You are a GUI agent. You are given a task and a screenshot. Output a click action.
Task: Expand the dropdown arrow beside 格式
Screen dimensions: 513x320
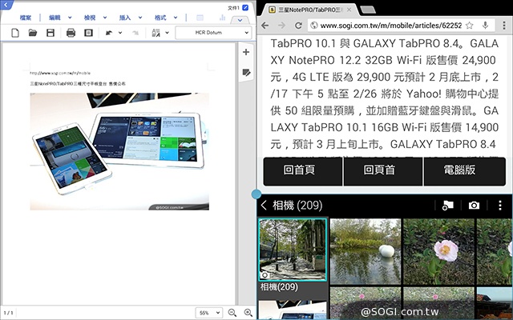pyautogui.click(x=176, y=18)
